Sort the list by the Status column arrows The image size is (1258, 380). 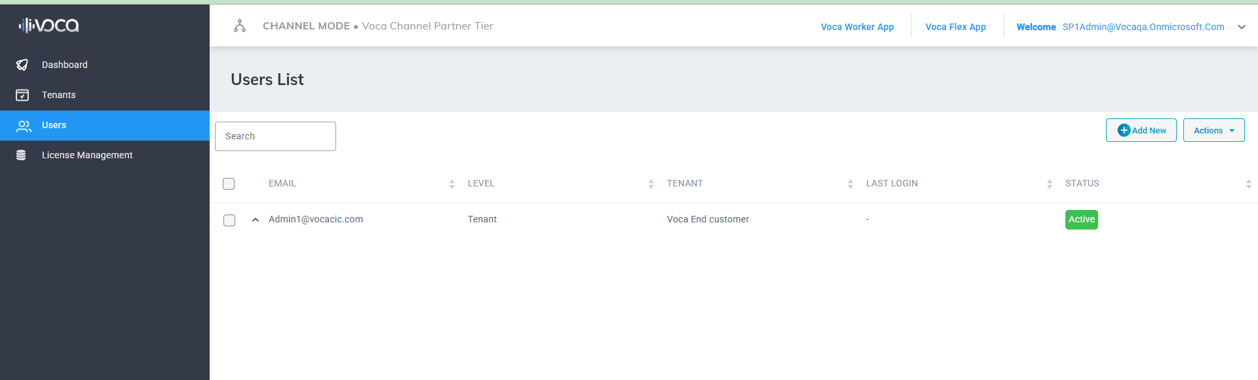(x=1248, y=184)
